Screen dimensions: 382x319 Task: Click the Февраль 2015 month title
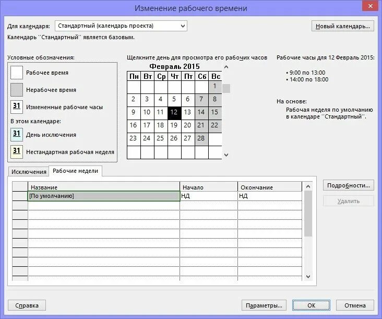pyautogui.click(x=174, y=66)
